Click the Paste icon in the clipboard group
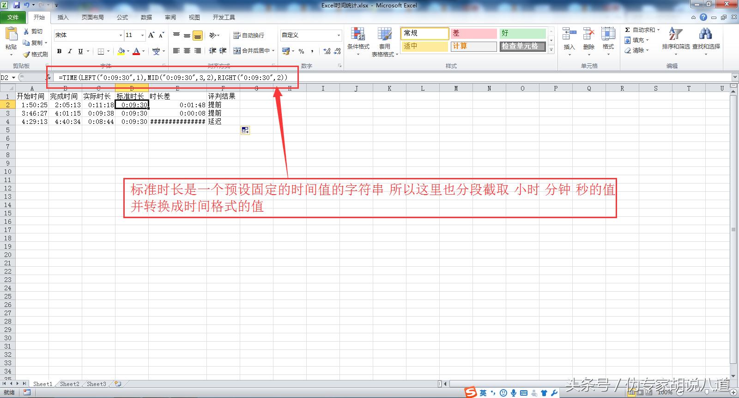The image size is (739, 398). tap(11, 34)
